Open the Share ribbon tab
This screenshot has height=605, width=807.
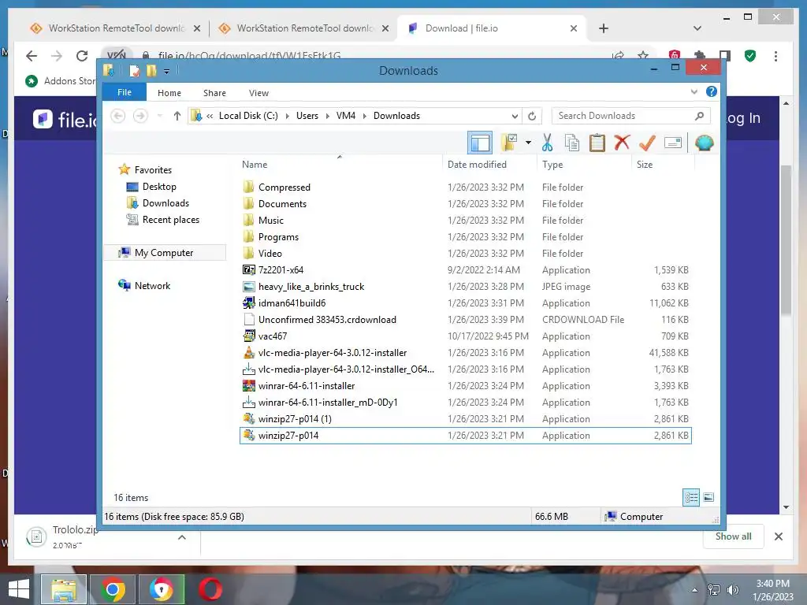point(214,93)
